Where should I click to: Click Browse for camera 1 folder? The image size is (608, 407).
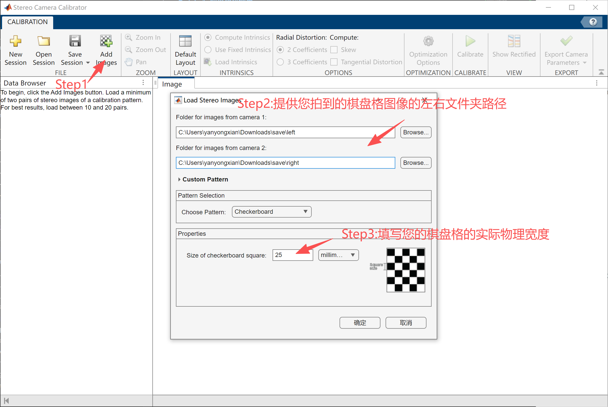[415, 132]
